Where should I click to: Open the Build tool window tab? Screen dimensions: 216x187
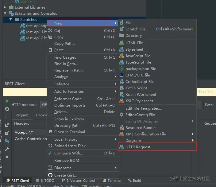pos(134,180)
